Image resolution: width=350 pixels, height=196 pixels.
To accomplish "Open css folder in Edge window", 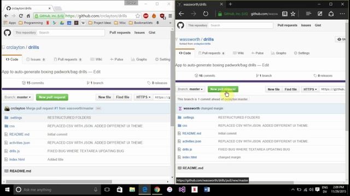I will (185, 126).
